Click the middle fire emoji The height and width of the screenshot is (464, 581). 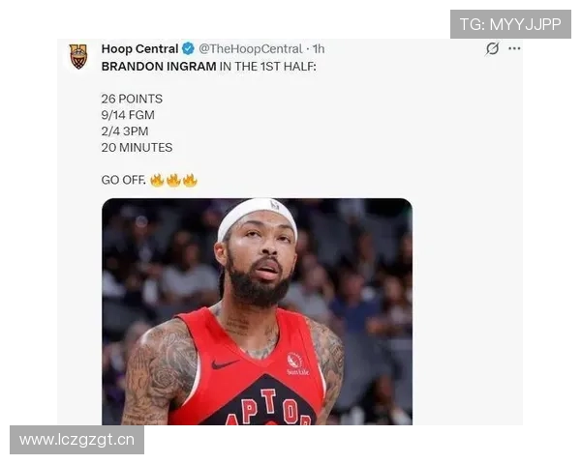173,180
